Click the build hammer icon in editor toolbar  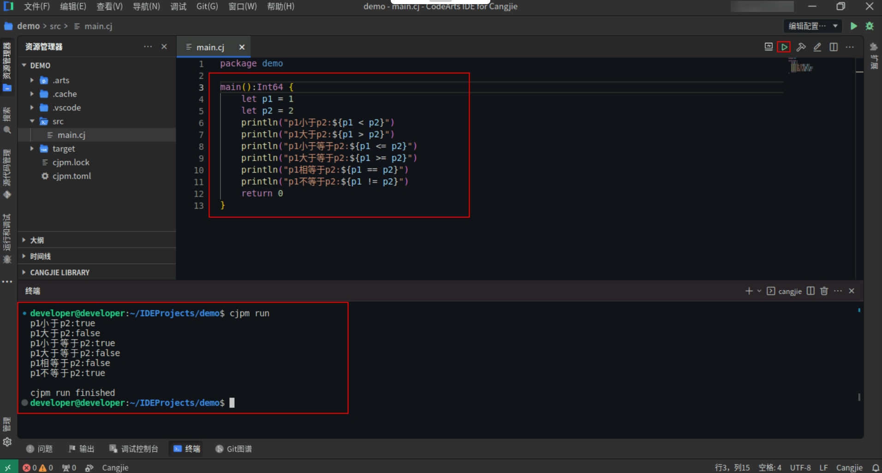coord(801,47)
